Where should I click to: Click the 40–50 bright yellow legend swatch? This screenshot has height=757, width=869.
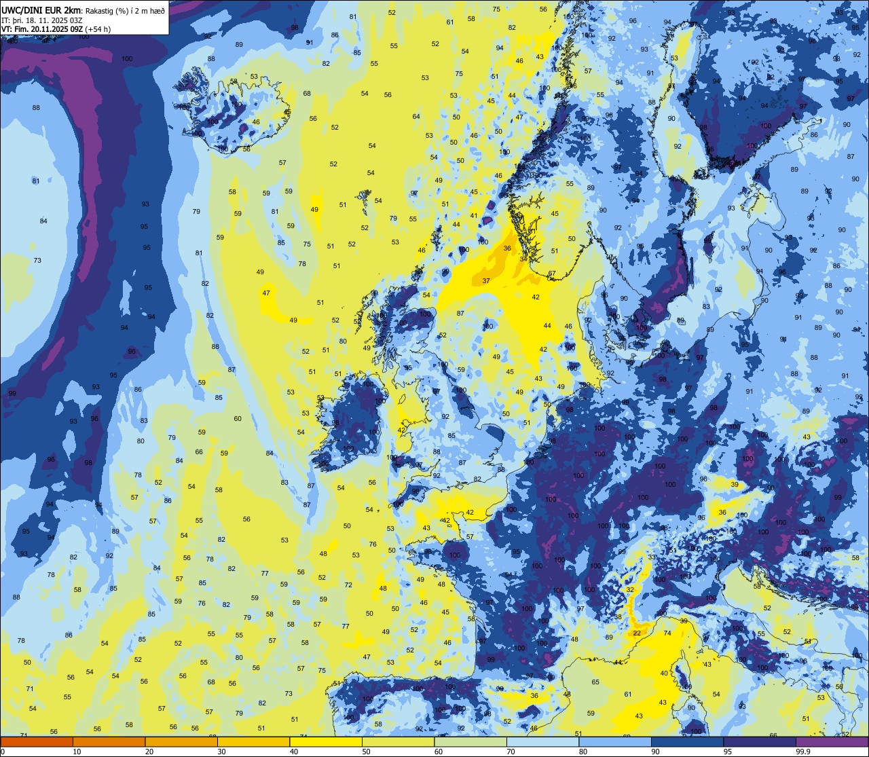326,741
